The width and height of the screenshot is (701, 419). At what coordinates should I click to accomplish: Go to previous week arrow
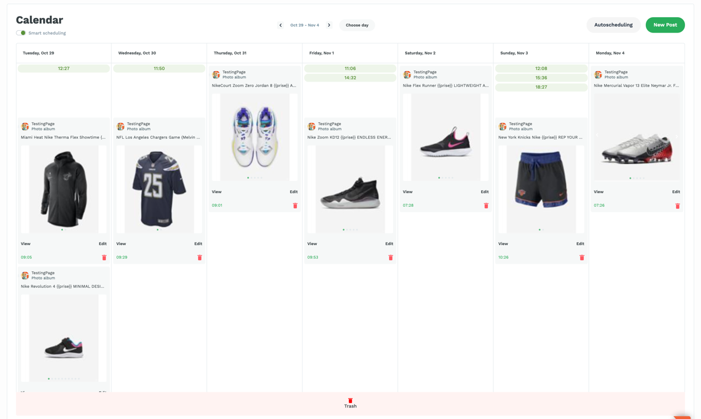pos(280,25)
